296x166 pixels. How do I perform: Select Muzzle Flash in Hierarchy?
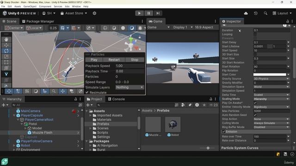[x=42, y=132]
